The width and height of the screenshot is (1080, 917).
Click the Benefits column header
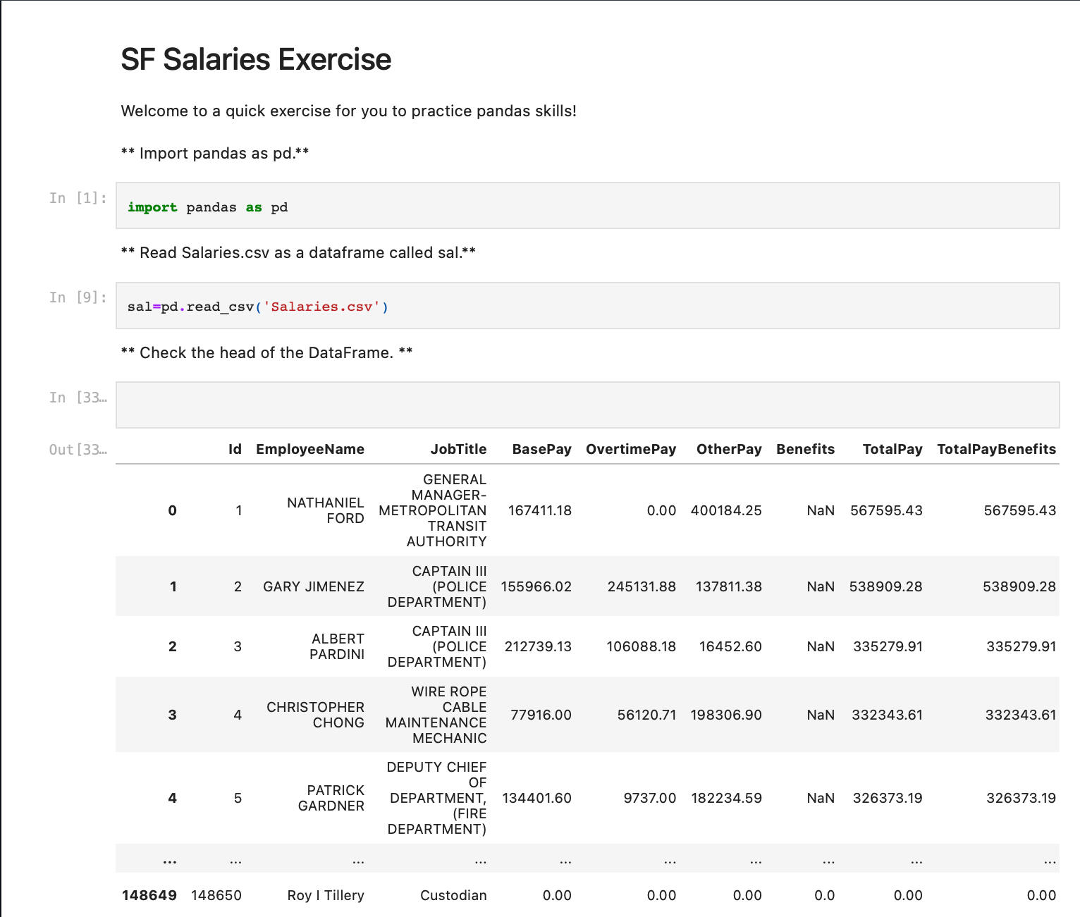(x=805, y=449)
